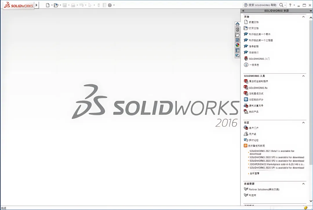
Task: Click the SOLIDWORKS 入门 link
Action: click(x=259, y=59)
